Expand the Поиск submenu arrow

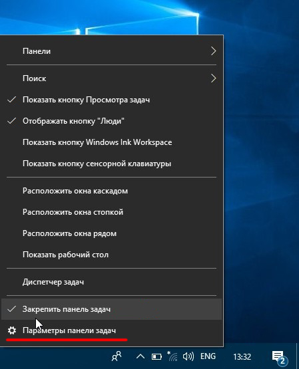pos(214,78)
